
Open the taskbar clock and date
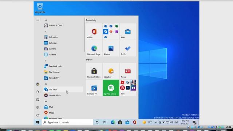tap(185, 122)
